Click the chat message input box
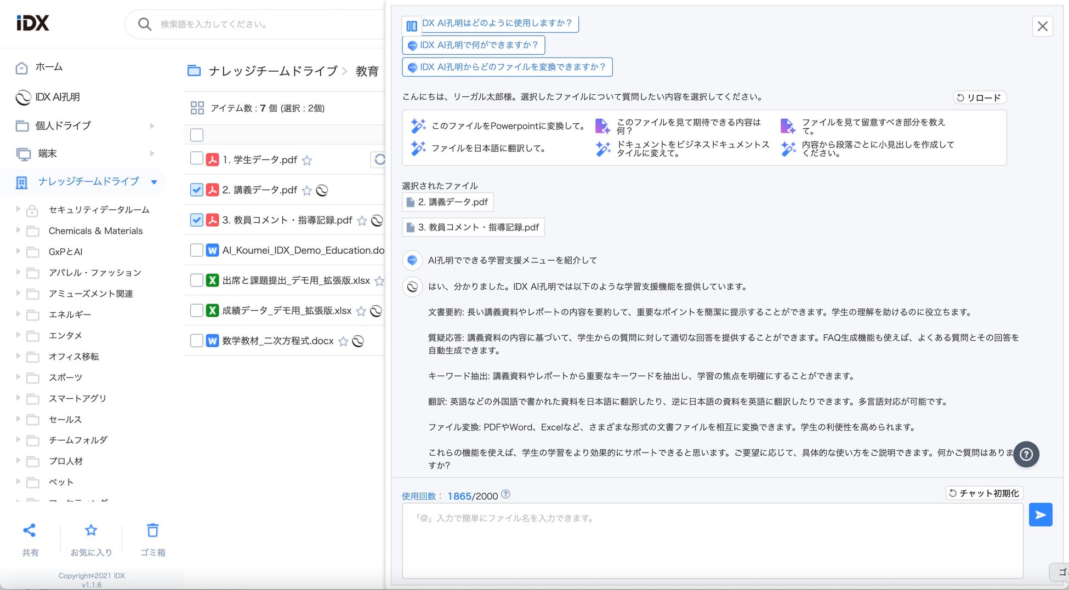 (713, 541)
